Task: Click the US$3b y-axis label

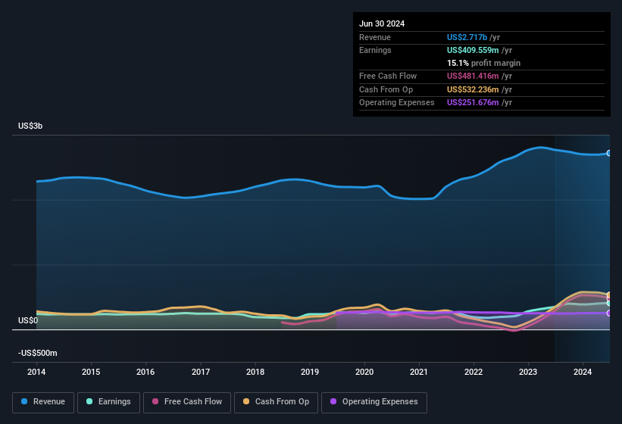Action: pyautogui.click(x=30, y=126)
